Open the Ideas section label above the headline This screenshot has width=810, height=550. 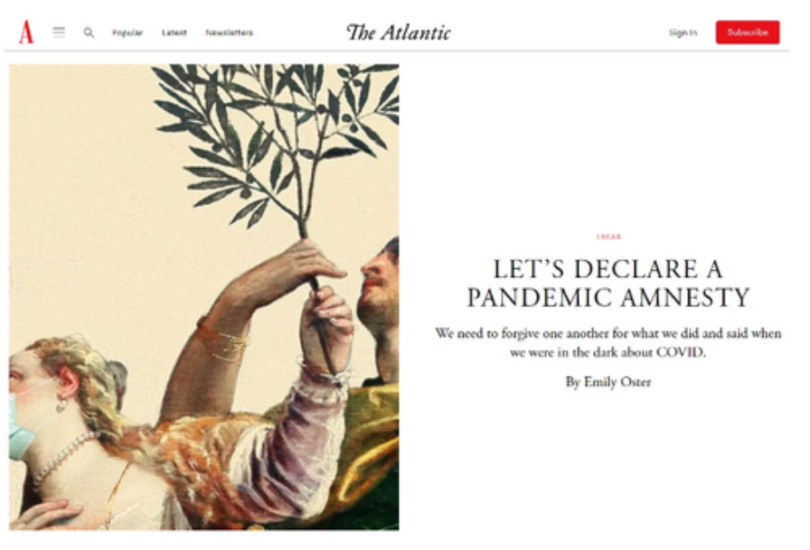tap(608, 237)
